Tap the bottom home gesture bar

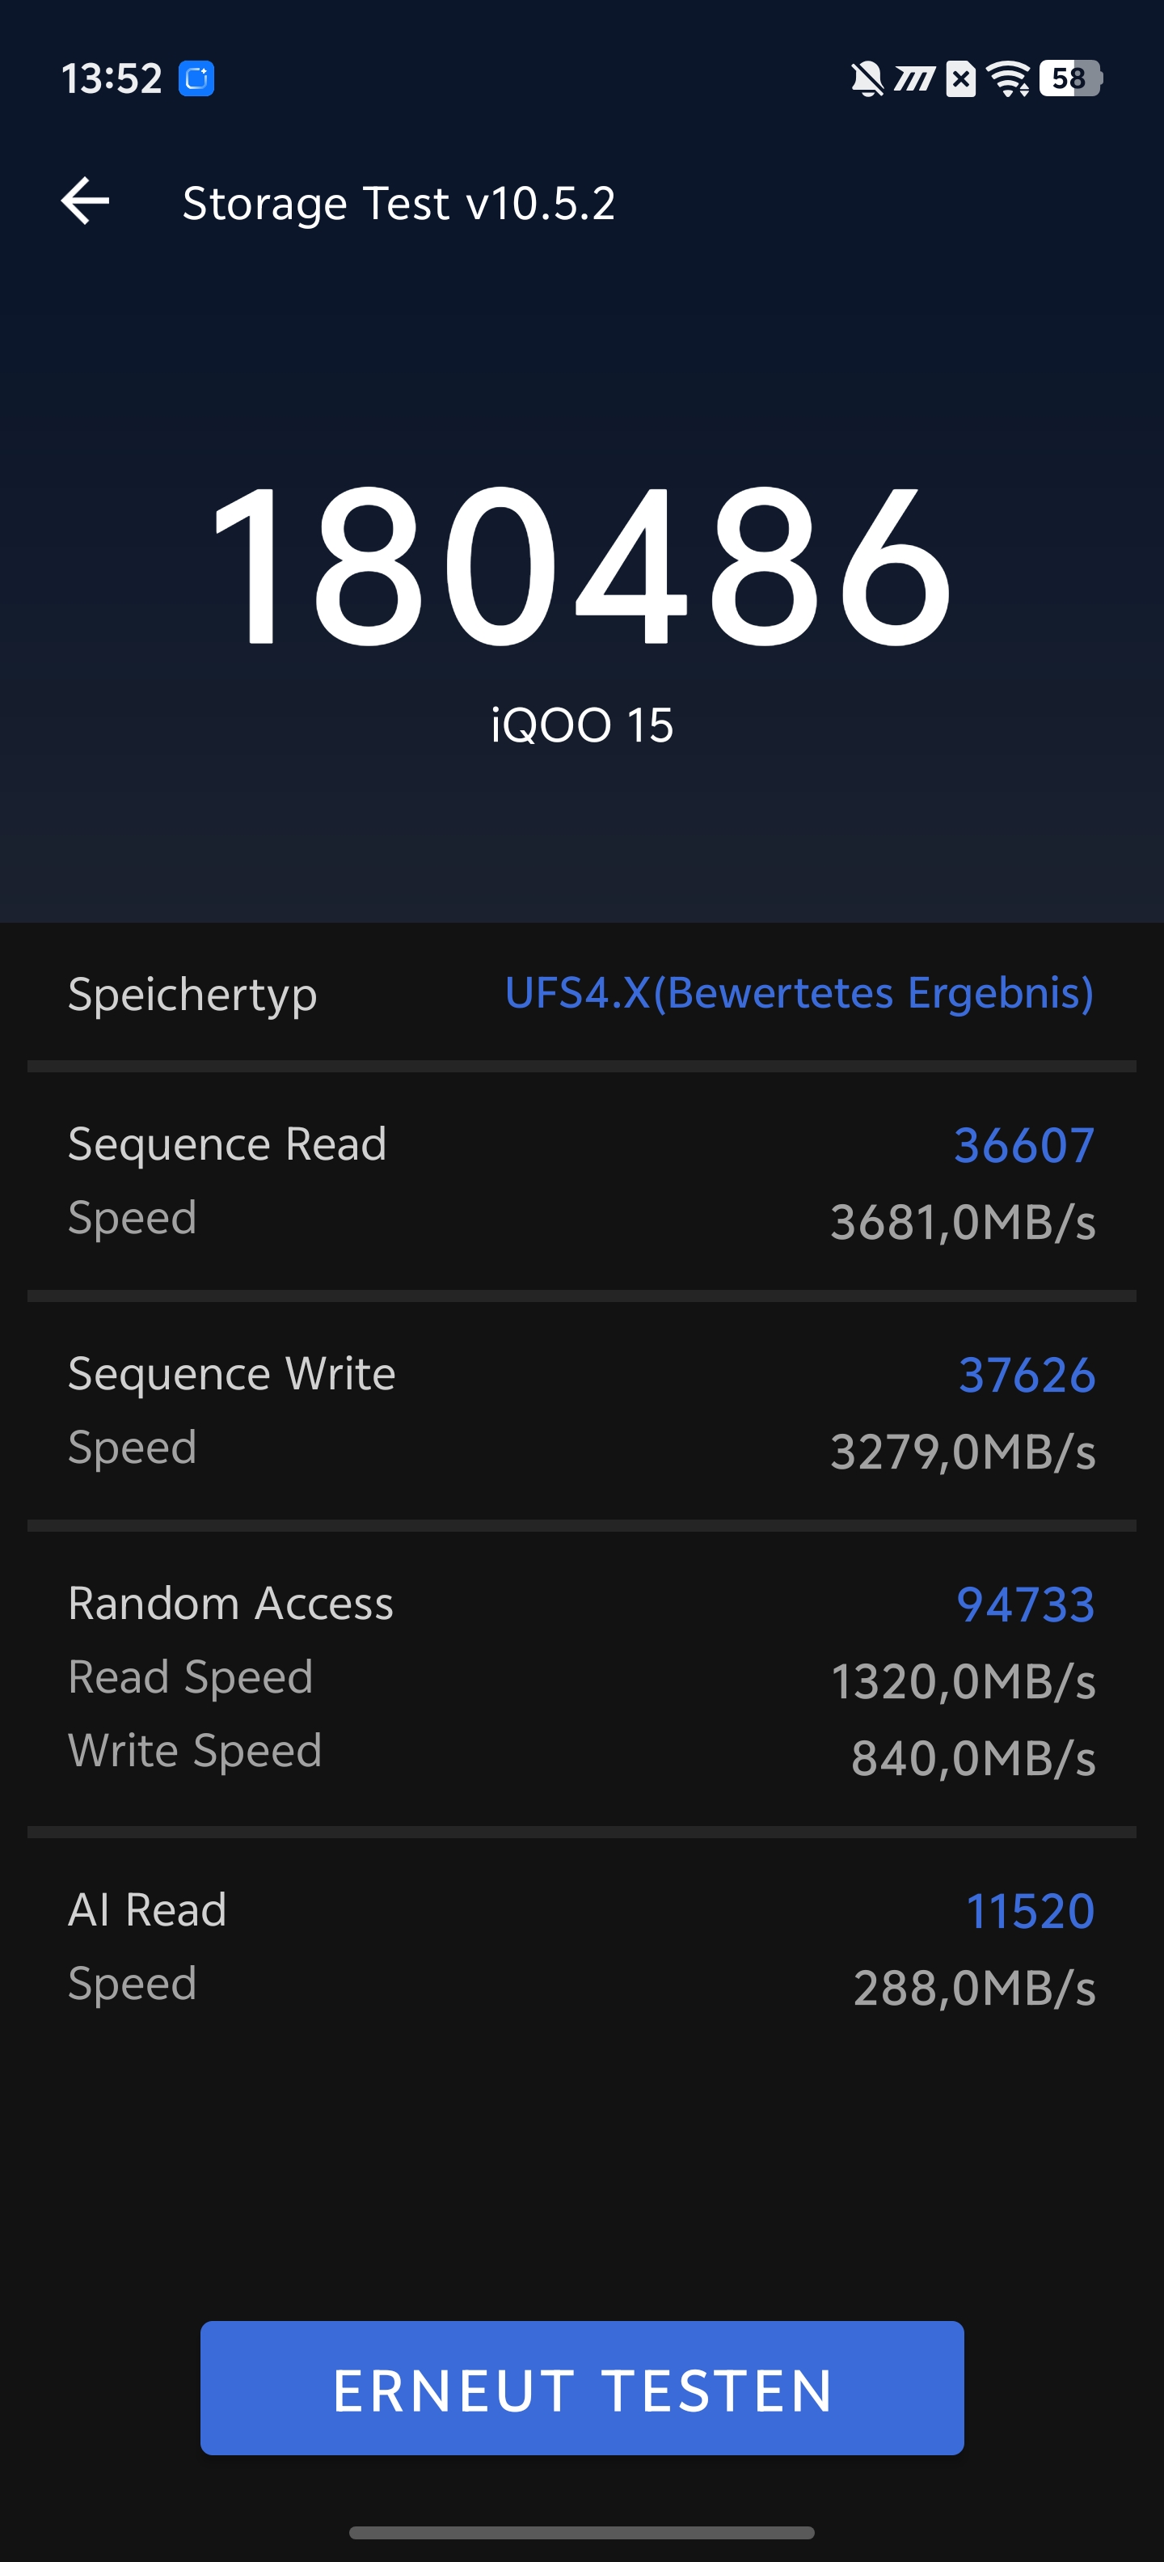coord(581,2532)
